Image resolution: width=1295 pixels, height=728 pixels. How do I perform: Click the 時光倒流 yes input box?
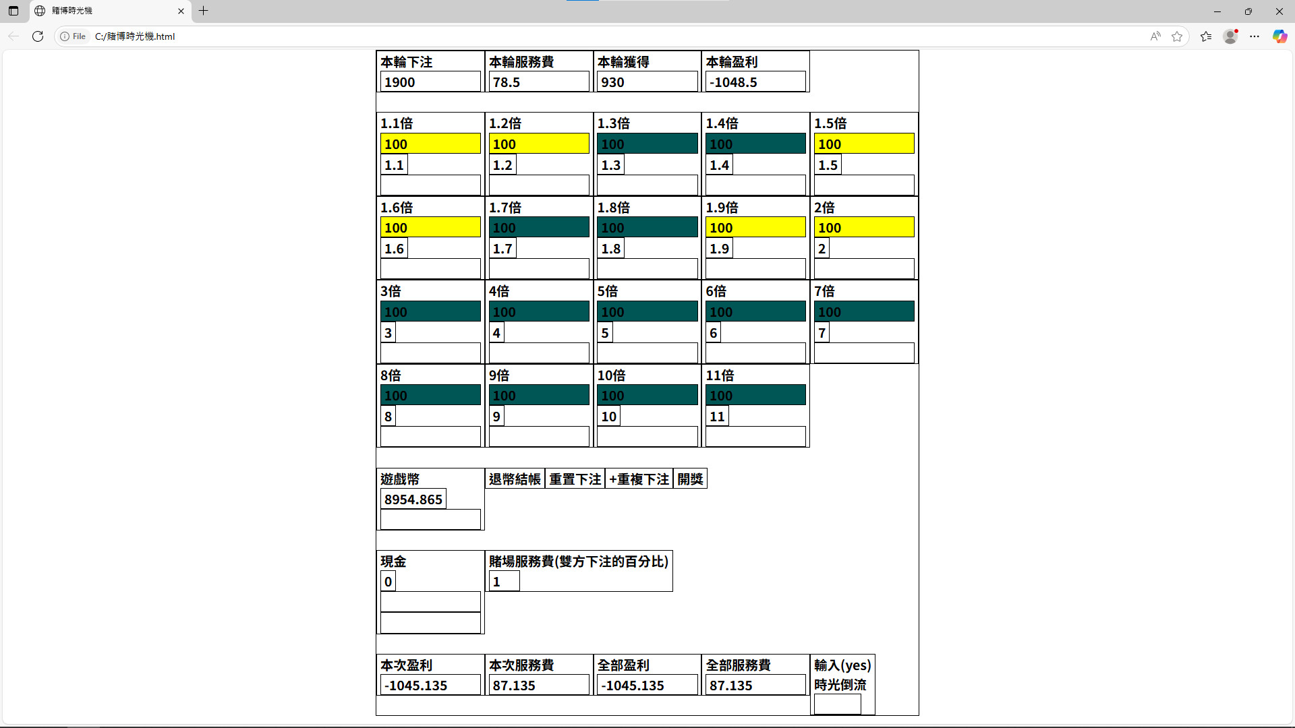click(x=837, y=704)
